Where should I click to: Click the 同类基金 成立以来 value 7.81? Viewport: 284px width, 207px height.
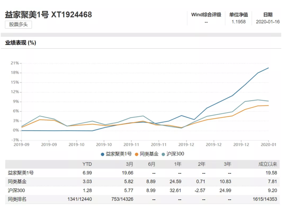point(273,182)
